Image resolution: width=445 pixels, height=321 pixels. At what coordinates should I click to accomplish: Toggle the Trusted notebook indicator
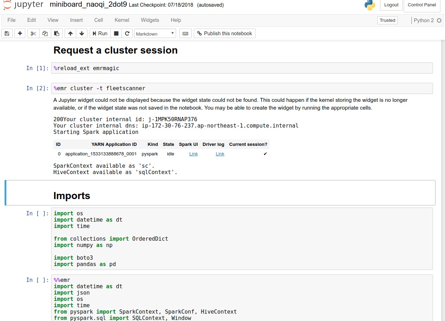click(387, 20)
